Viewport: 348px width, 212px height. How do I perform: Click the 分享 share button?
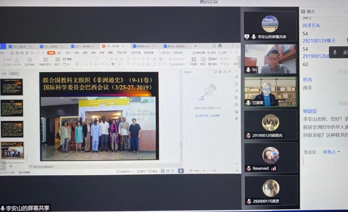(222, 53)
